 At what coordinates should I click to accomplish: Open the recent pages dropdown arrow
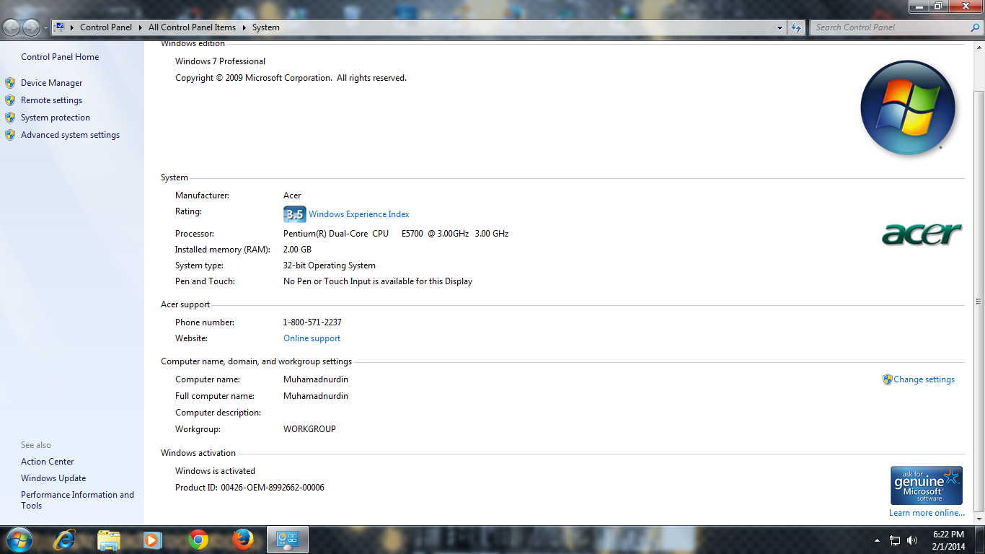click(x=45, y=28)
